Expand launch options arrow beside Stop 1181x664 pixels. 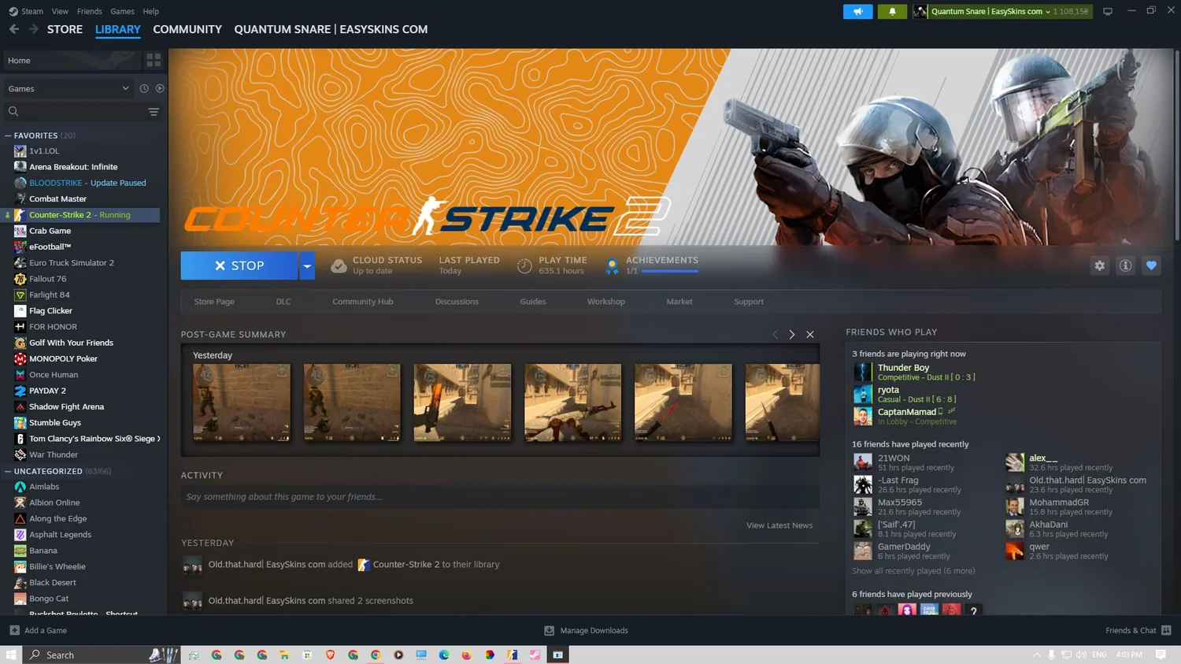pyautogui.click(x=307, y=266)
